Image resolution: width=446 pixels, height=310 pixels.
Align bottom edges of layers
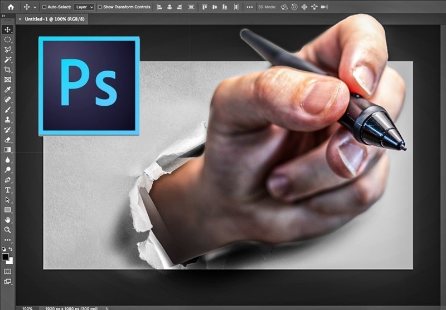225,7
